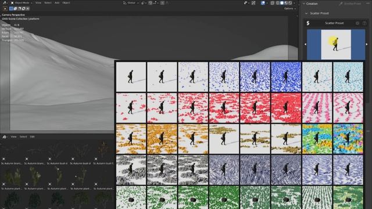Pick the green striped-rows scatter preset
Image resolution: width=372 pixels, height=209 pixels.
pyautogui.click(x=317, y=197)
